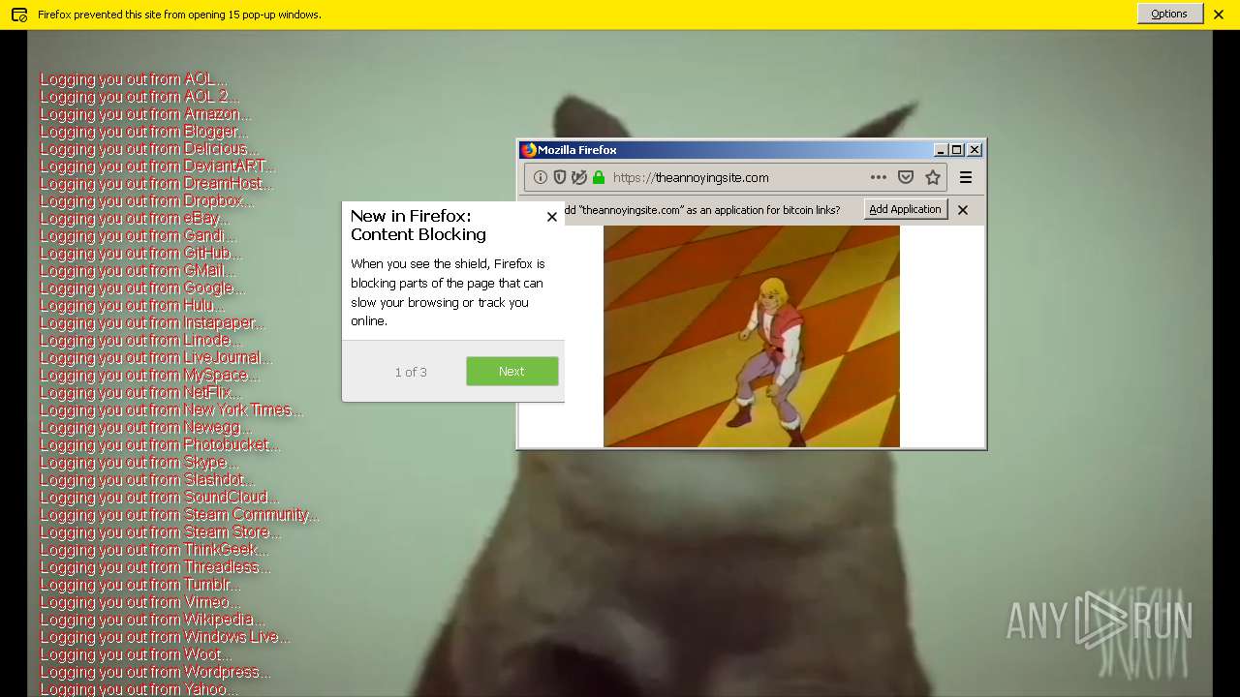Image resolution: width=1240 pixels, height=697 pixels.
Task: Click 'Logging you out from SoundCloud...' line
Action: (159, 498)
